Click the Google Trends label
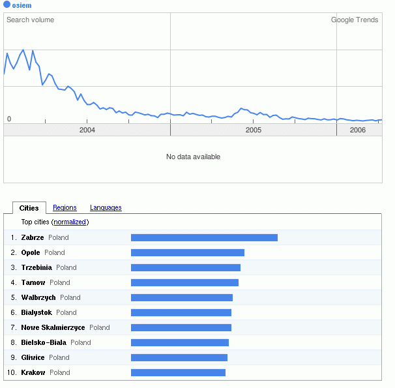This screenshot has height=388, width=395. coord(355,20)
